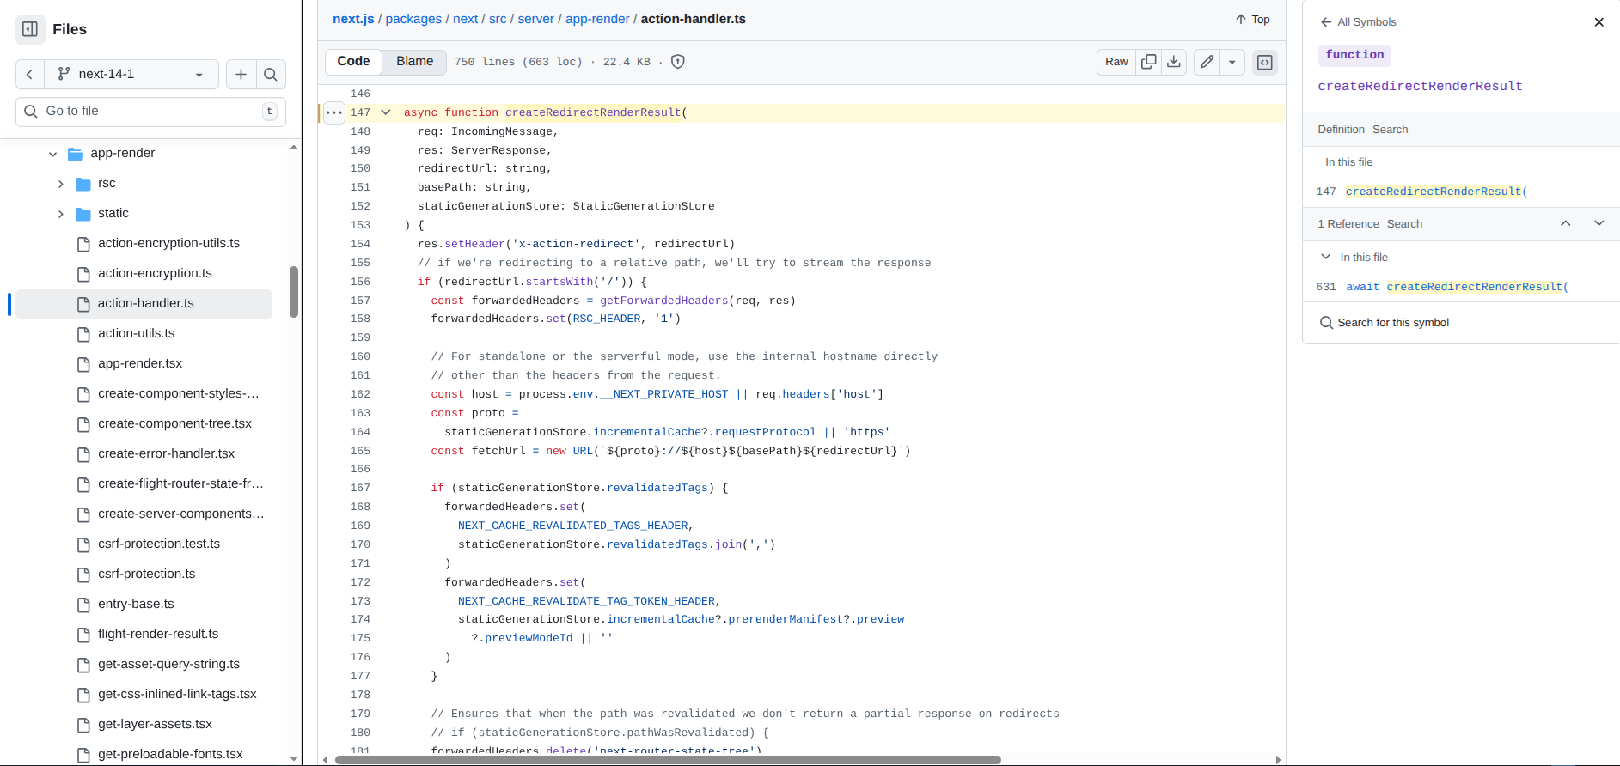The width and height of the screenshot is (1620, 766).
Task: Switch to the Blame tab
Action: click(414, 62)
